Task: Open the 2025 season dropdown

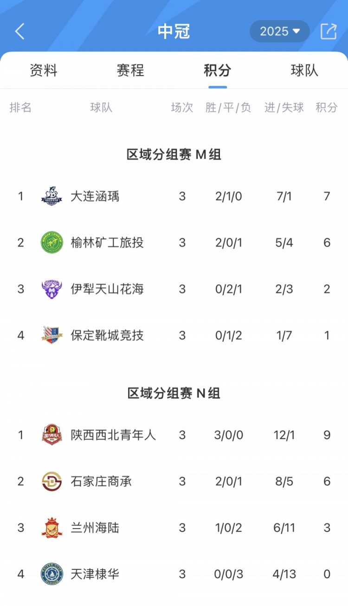Action: 279,32
